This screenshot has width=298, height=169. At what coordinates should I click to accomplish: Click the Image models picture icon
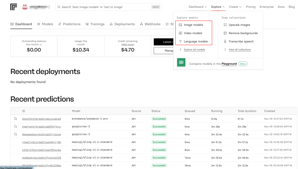180,25
